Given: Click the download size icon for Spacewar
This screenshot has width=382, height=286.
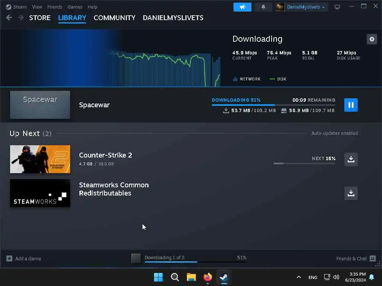Looking at the screenshot, I should pyautogui.click(x=226, y=110).
